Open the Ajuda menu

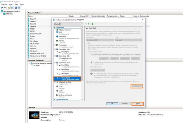point(22,4)
